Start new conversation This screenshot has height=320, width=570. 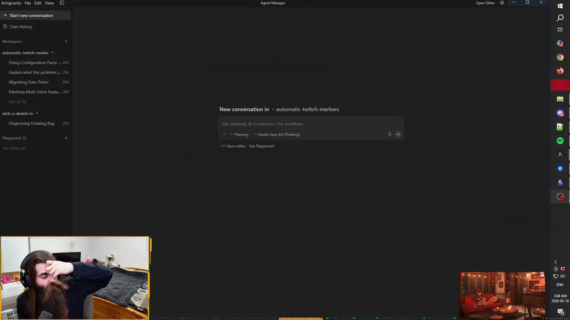tap(36, 15)
